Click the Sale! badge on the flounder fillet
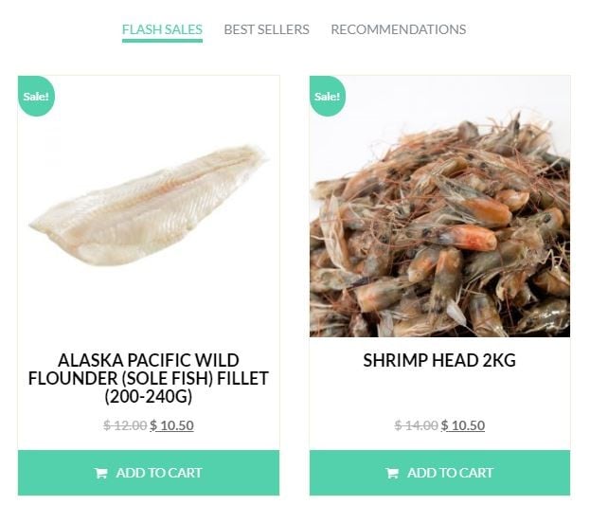This screenshot has height=505, width=590. [36, 97]
